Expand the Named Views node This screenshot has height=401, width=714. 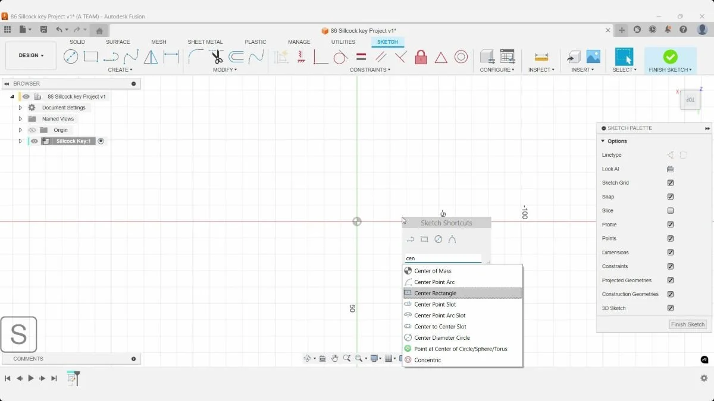pos(20,119)
